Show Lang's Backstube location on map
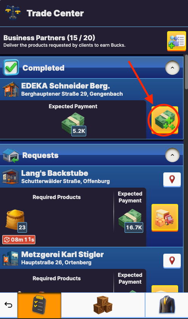Viewport: 188px width, 319px height. point(172,180)
